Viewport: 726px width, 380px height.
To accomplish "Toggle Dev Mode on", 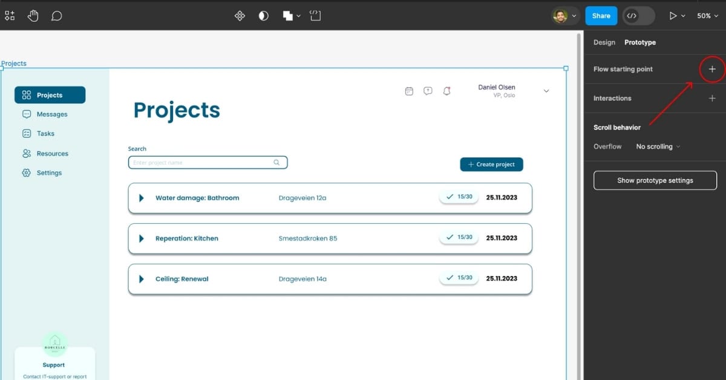I will click(x=638, y=15).
